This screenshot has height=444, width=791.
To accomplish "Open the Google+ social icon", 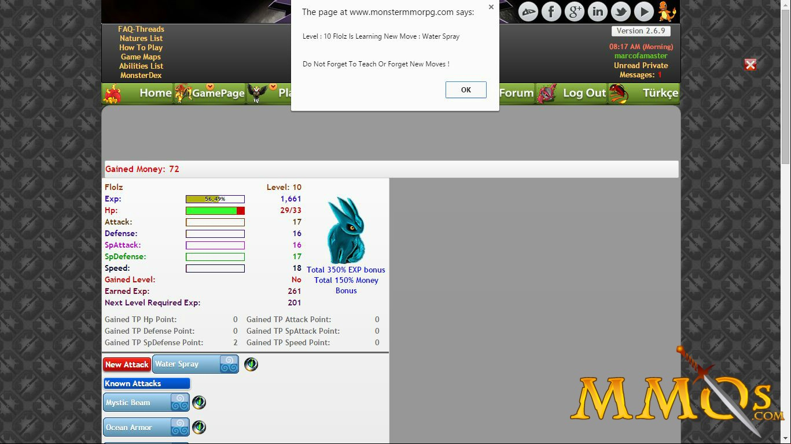I will (574, 12).
